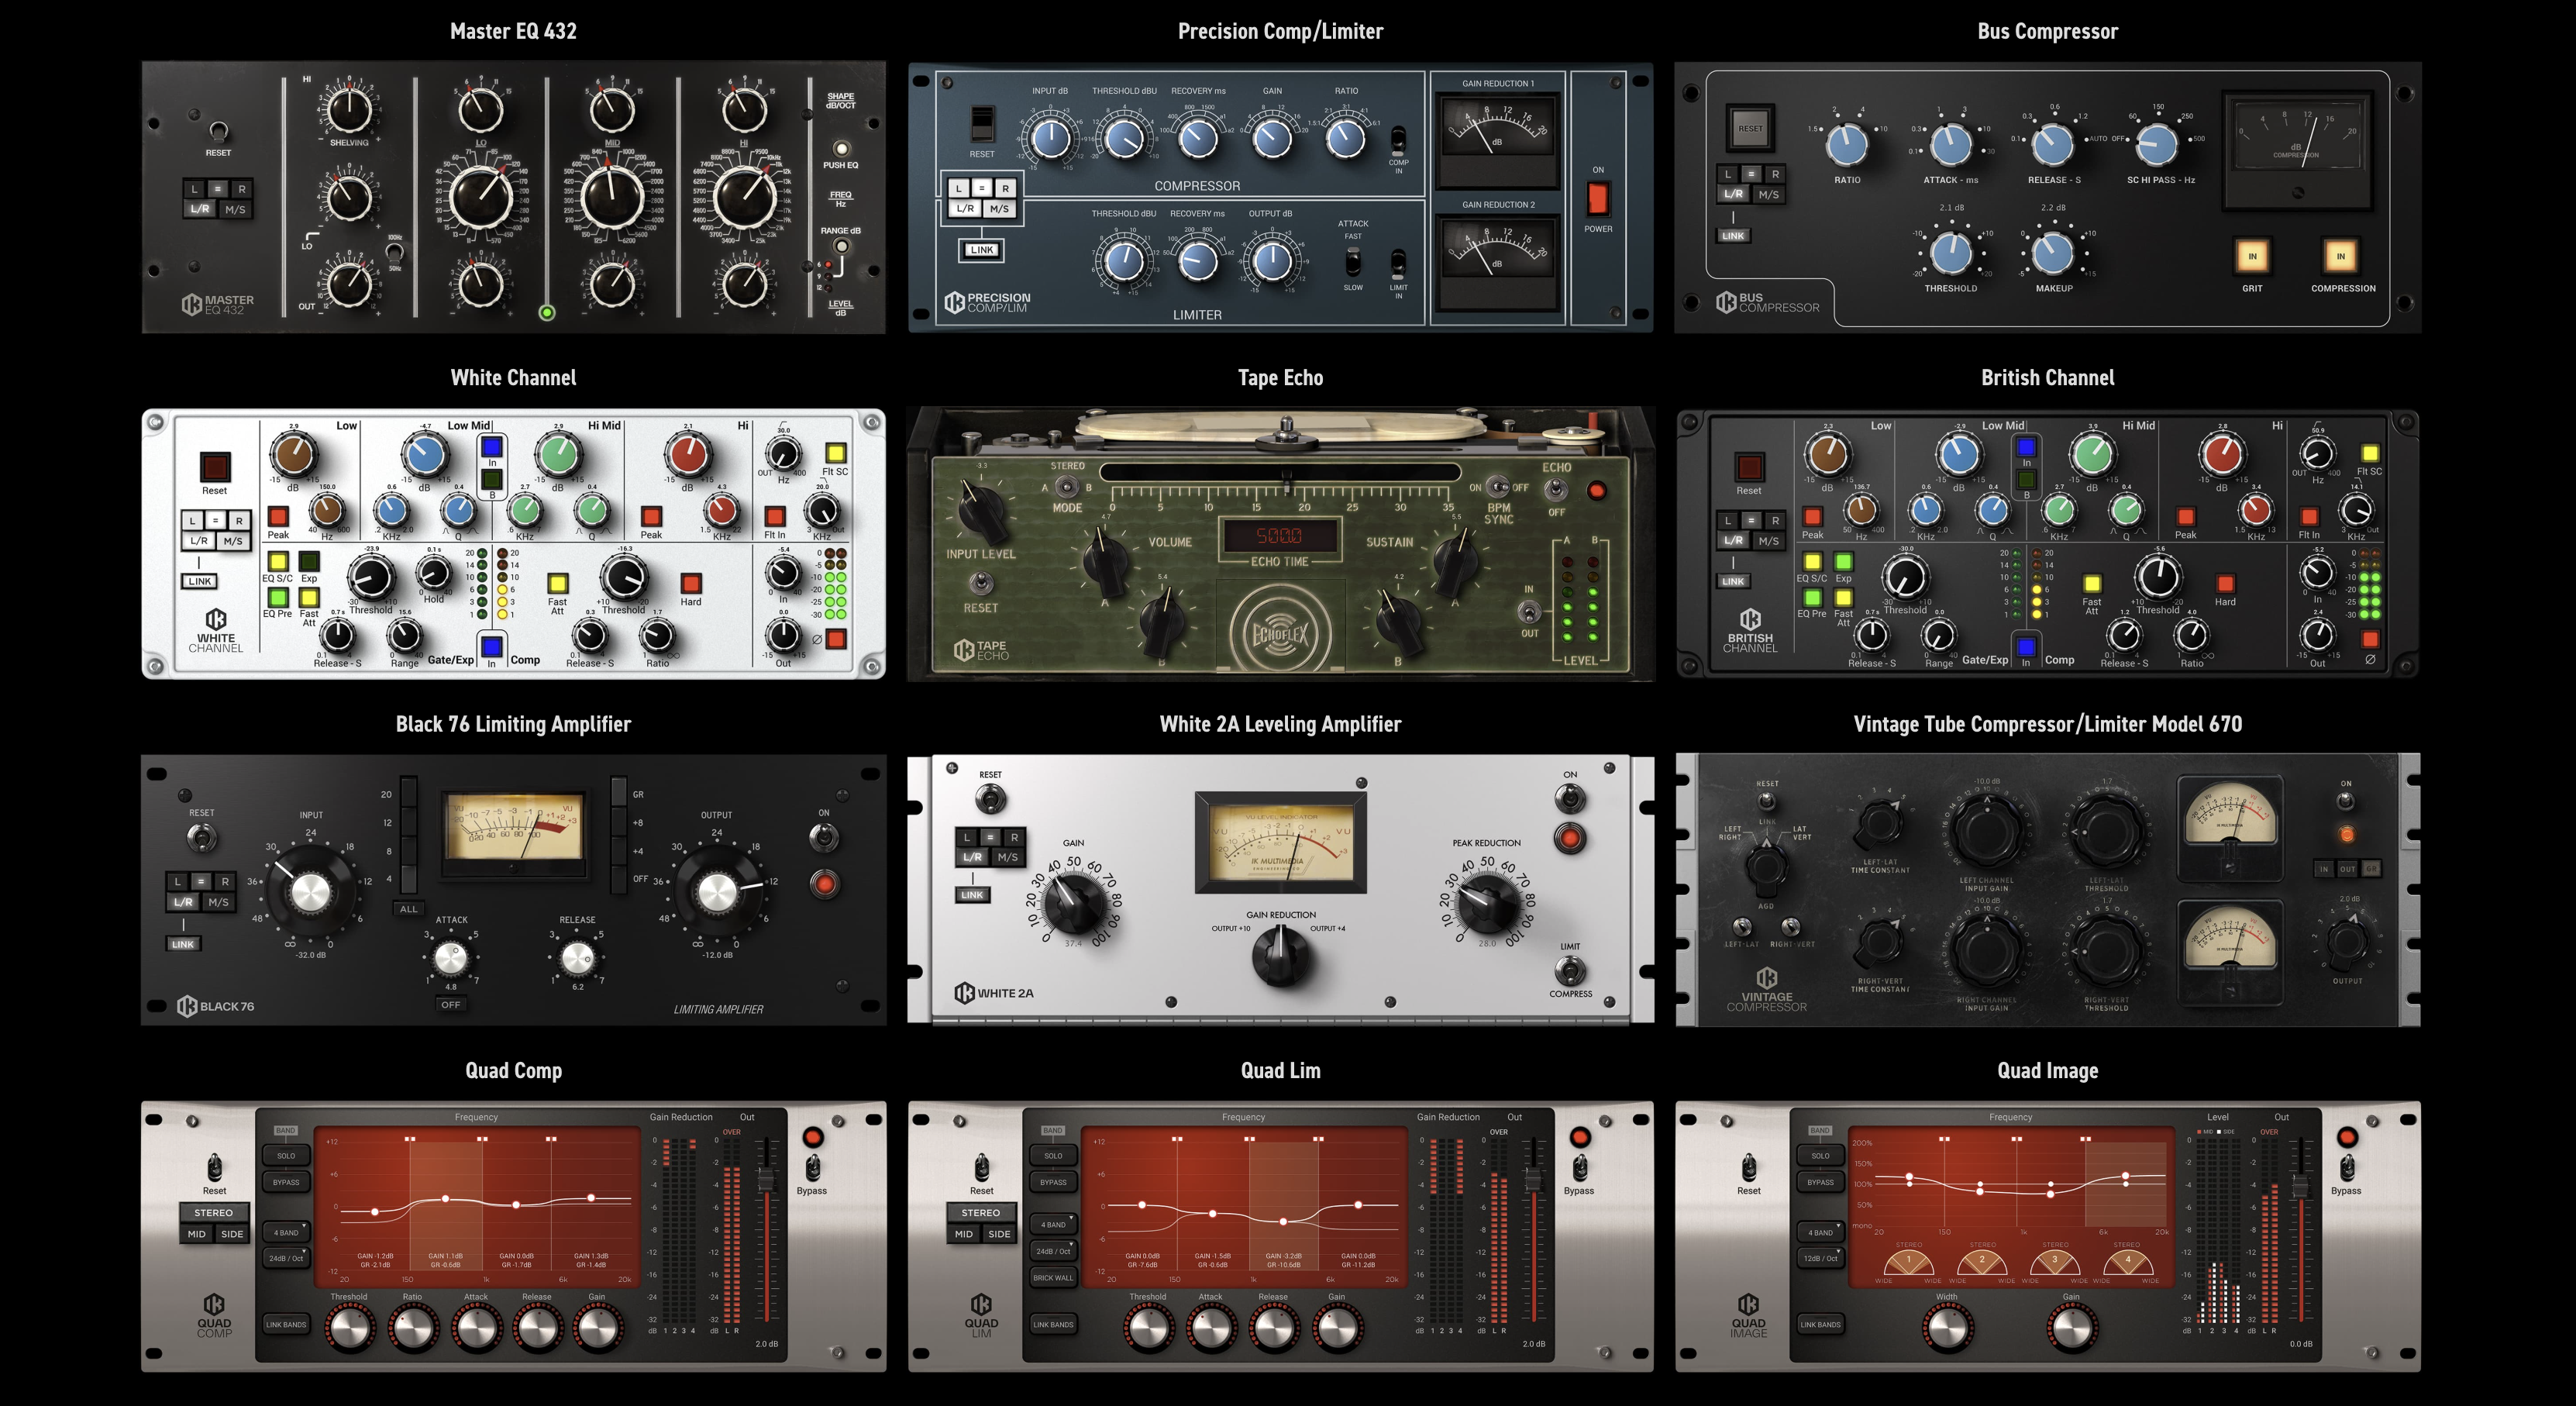Select the MID mode on Quad Lim
Screen dimensions: 2576x1406
coord(964,1234)
